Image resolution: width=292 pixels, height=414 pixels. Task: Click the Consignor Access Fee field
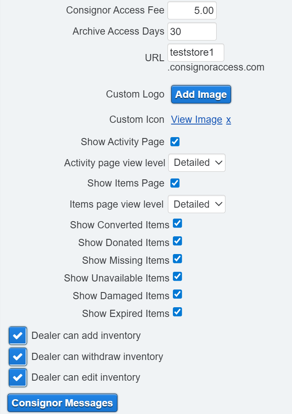click(x=192, y=11)
